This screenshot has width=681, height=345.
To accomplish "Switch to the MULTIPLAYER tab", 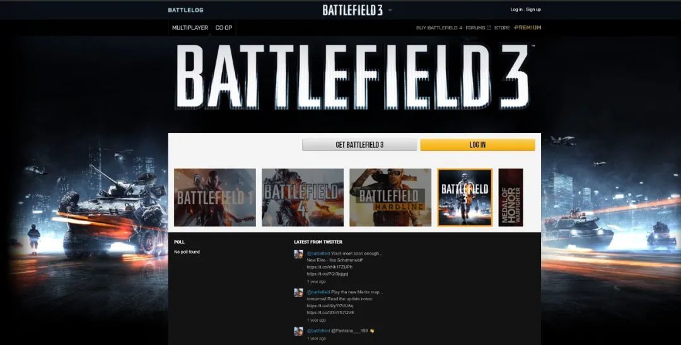I will [x=190, y=28].
